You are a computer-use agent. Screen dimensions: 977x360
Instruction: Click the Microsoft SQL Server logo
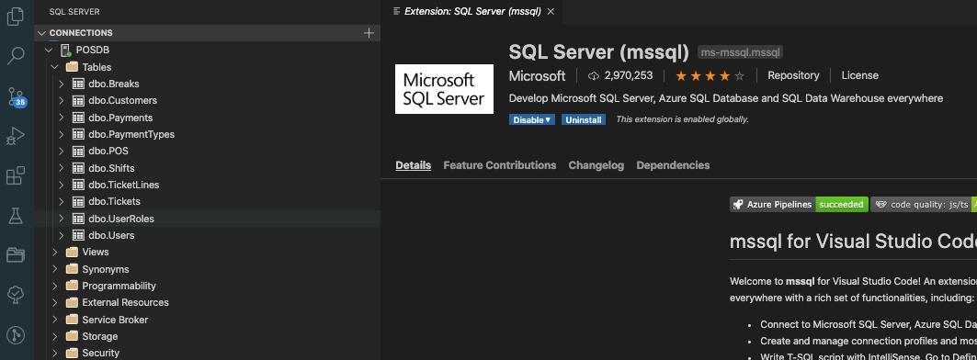point(444,89)
